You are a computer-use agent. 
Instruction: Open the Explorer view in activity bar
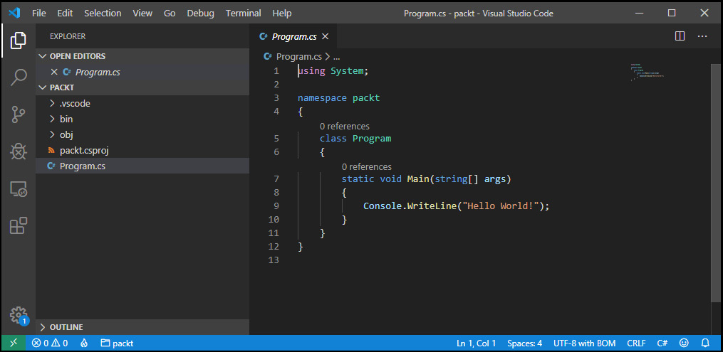tap(18, 41)
